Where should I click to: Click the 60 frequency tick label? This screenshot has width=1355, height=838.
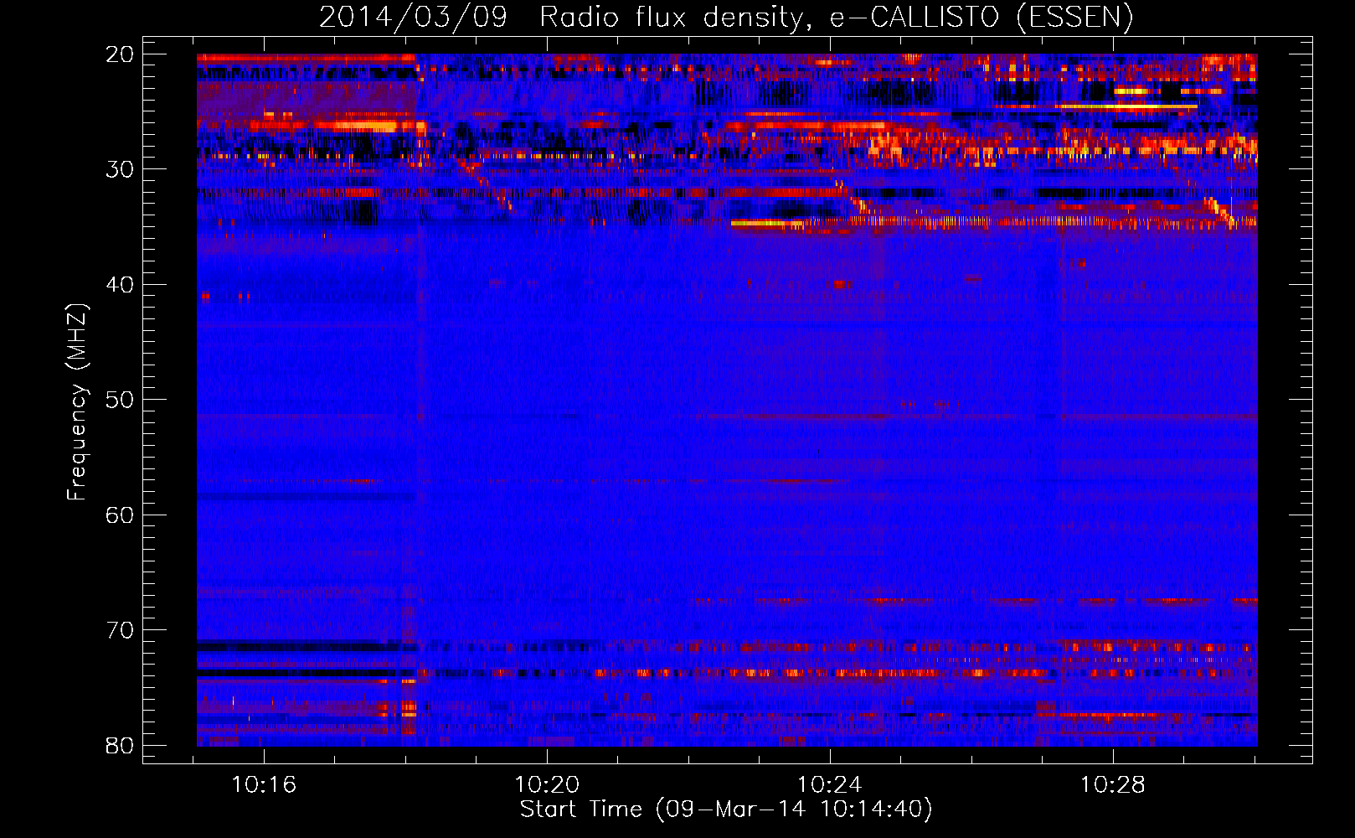click(120, 515)
